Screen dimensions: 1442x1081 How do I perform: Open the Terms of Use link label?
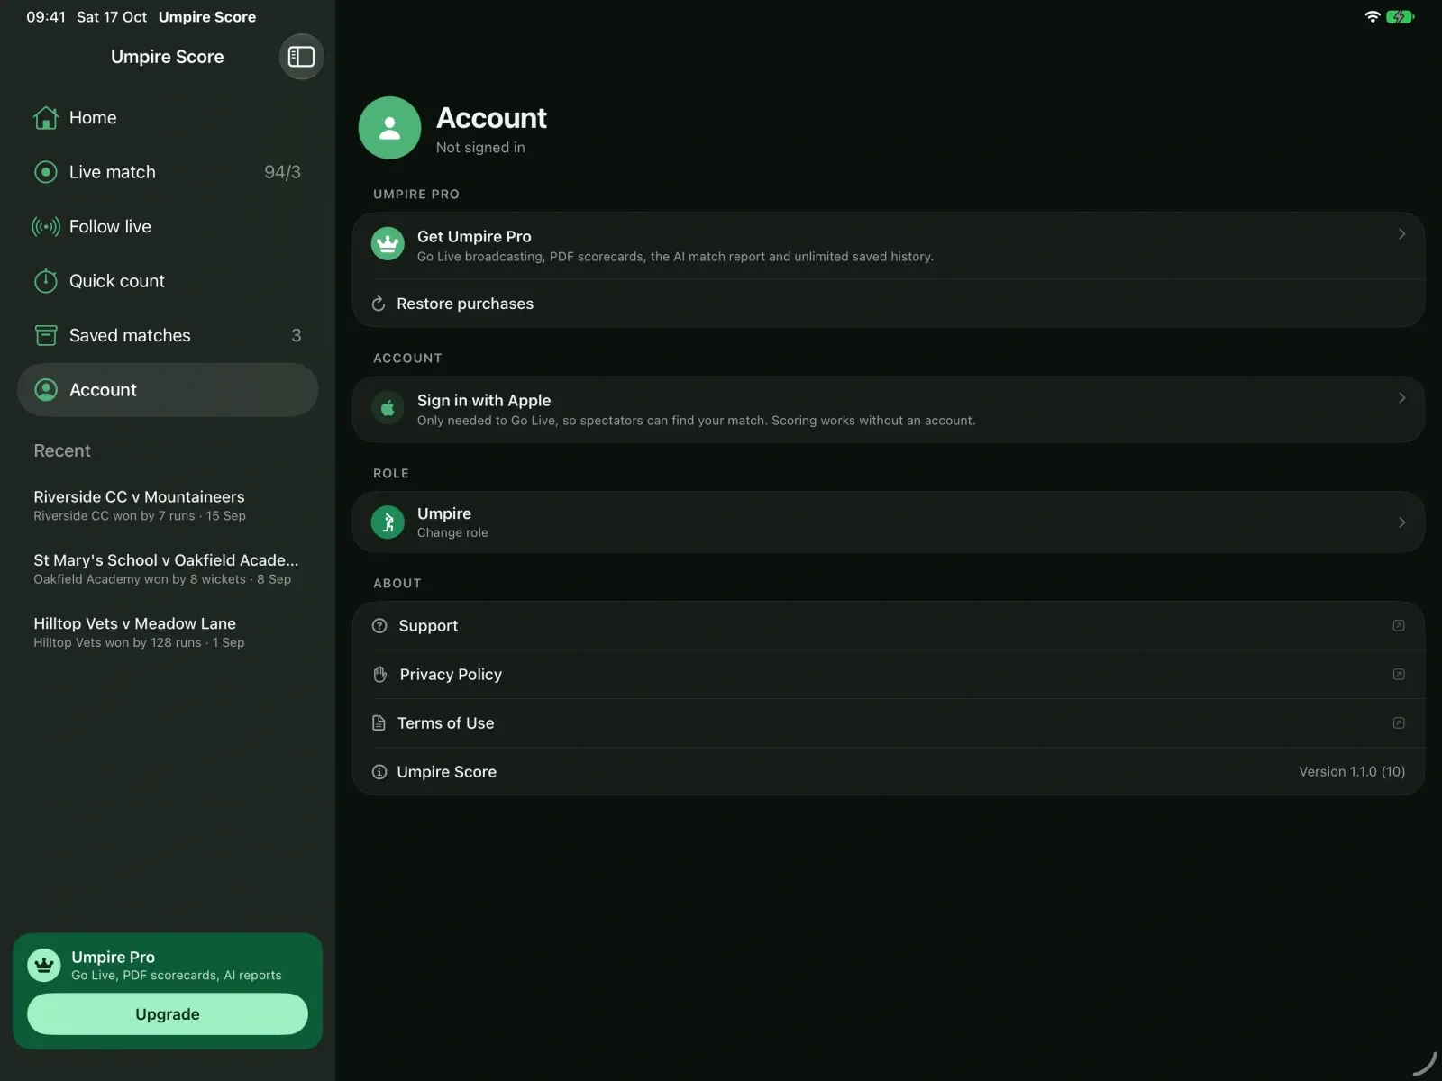[445, 722]
